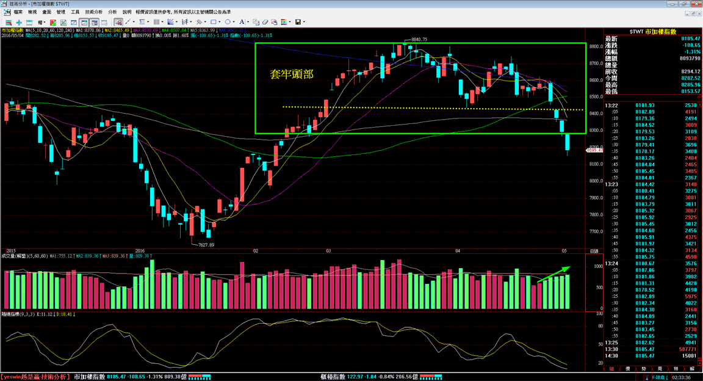Image resolution: width=703 pixels, height=381 pixels.
Task: Switch to the 細 tab in quote panel
Action: pos(611,368)
